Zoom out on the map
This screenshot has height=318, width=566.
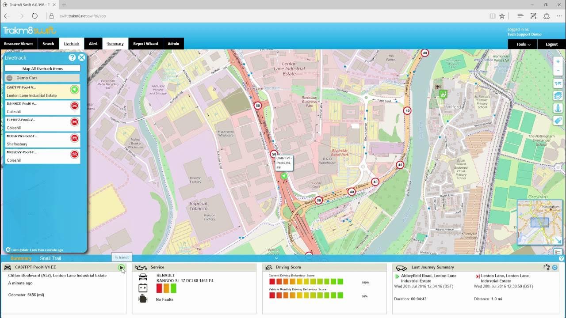pos(558,71)
